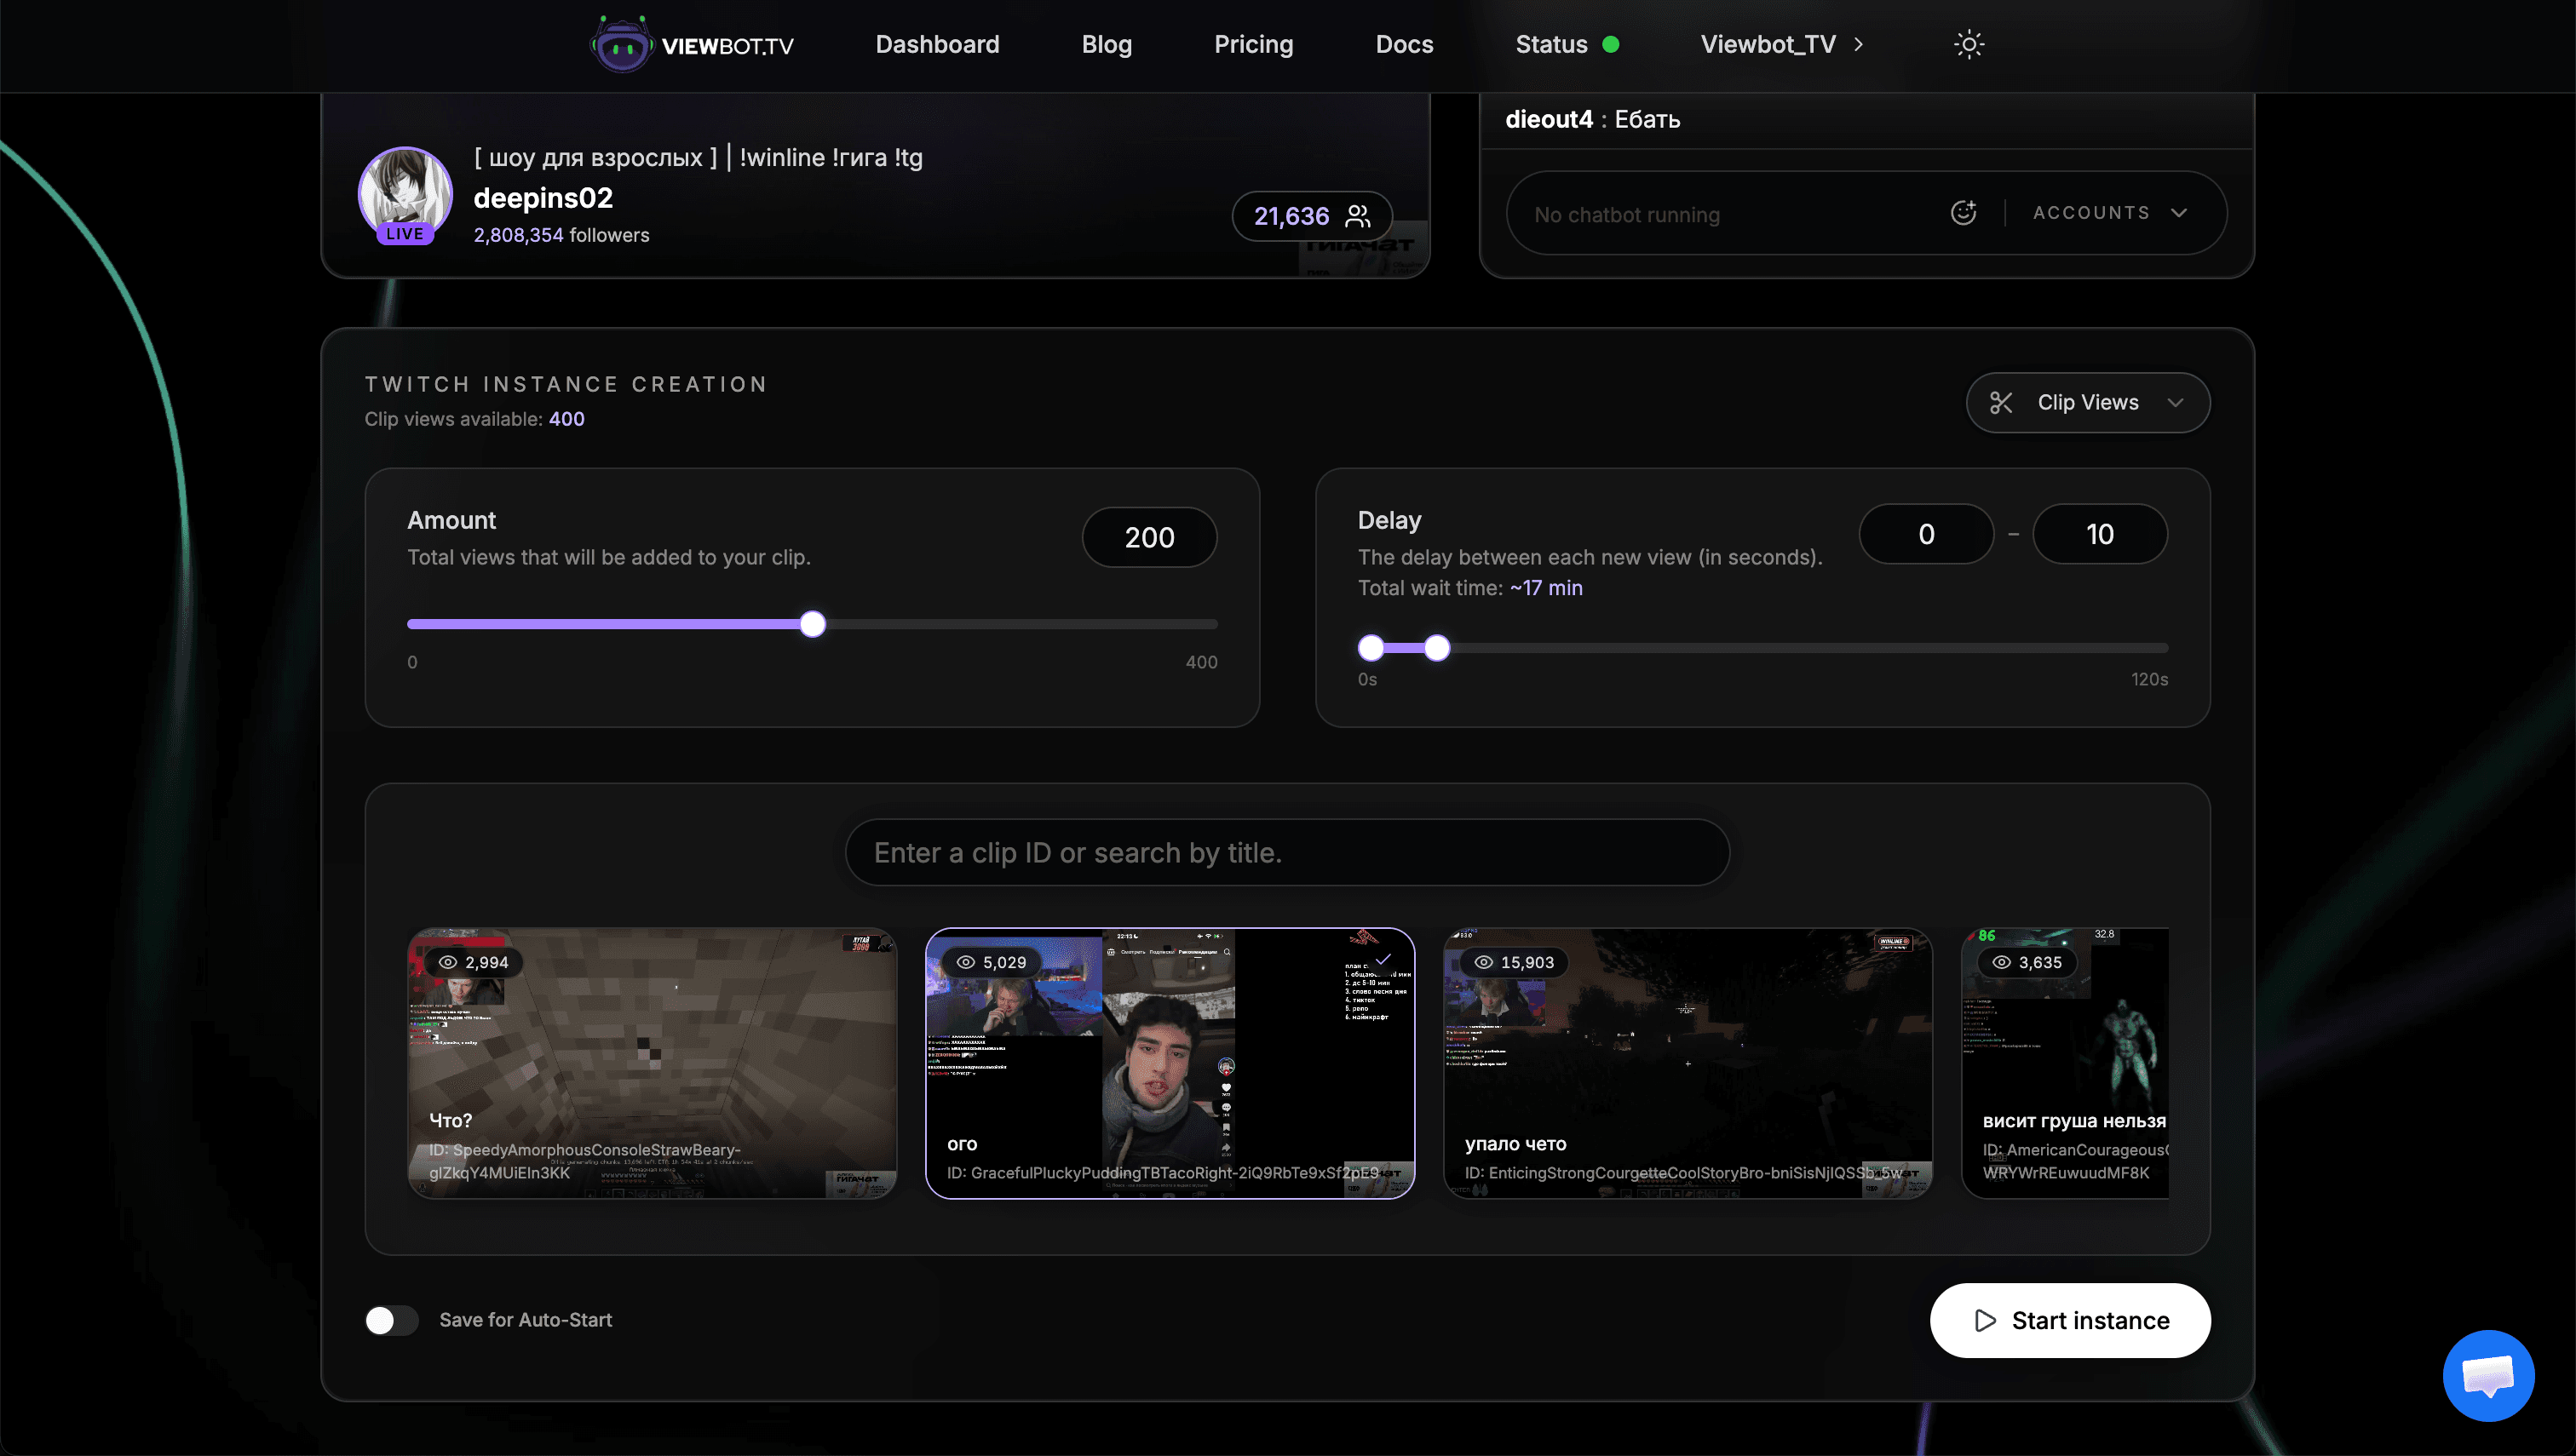This screenshot has width=2576, height=1456.
Task: Enable Save for Auto-Start
Action: click(x=391, y=1320)
